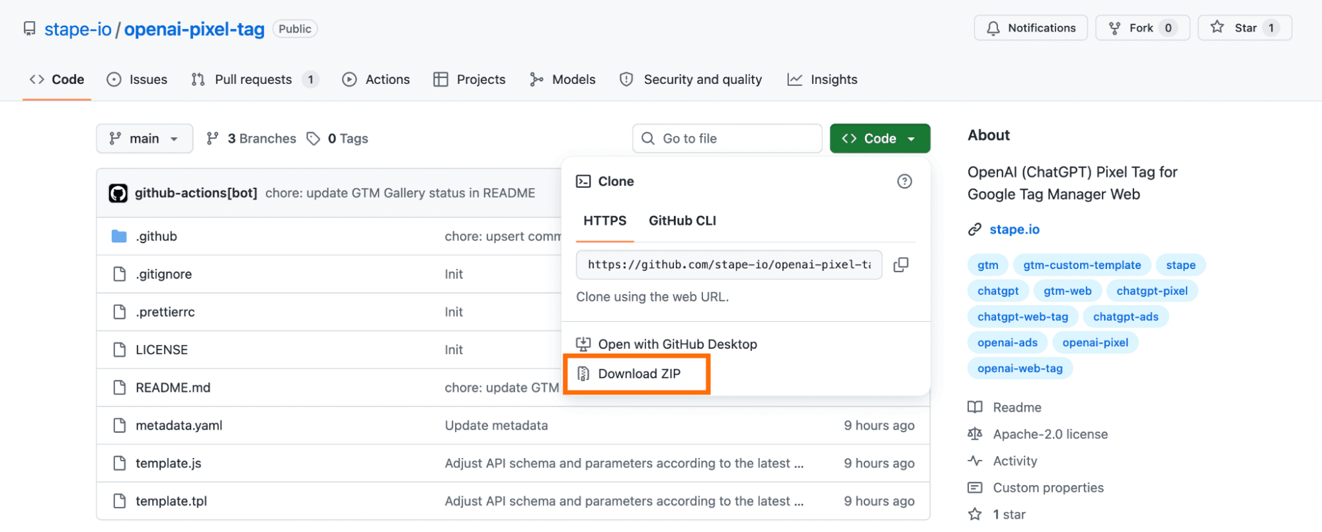Star the repository
The width and height of the screenshot is (1322, 532).
point(1245,28)
